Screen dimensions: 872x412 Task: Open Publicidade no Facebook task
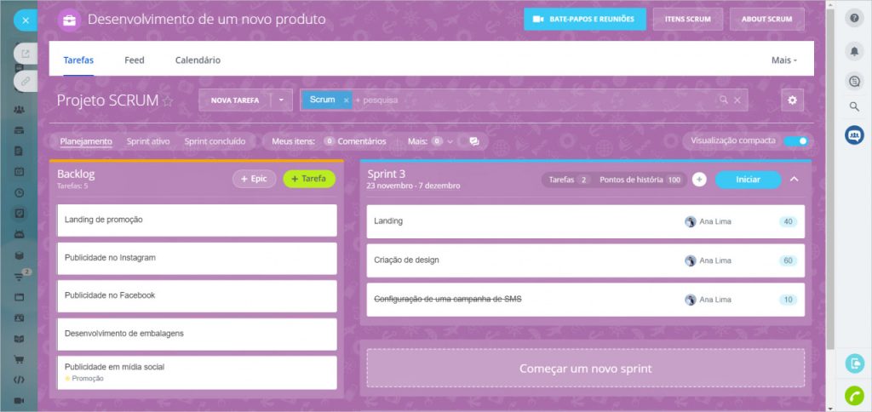tap(197, 295)
